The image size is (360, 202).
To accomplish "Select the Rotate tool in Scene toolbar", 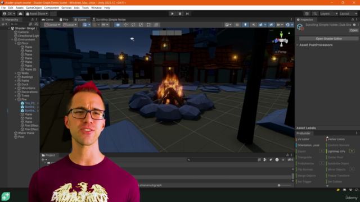I will click(133, 25).
